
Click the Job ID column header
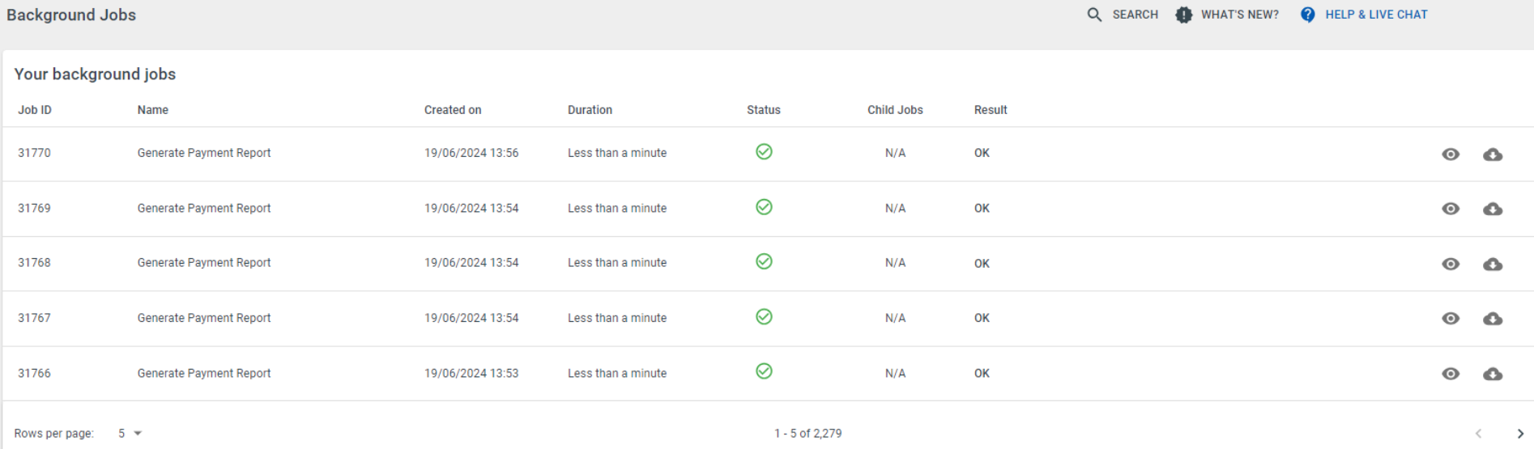35,110
